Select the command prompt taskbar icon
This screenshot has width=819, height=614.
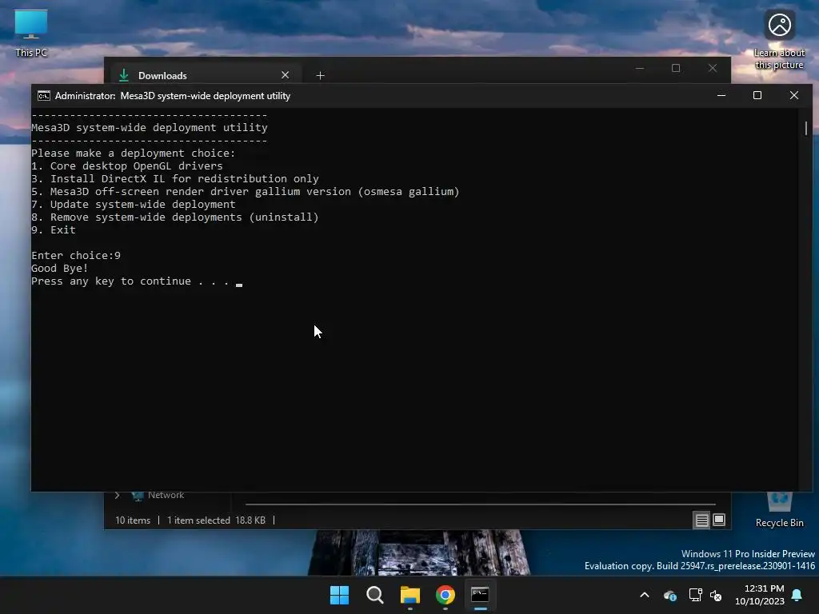[480, 595]
